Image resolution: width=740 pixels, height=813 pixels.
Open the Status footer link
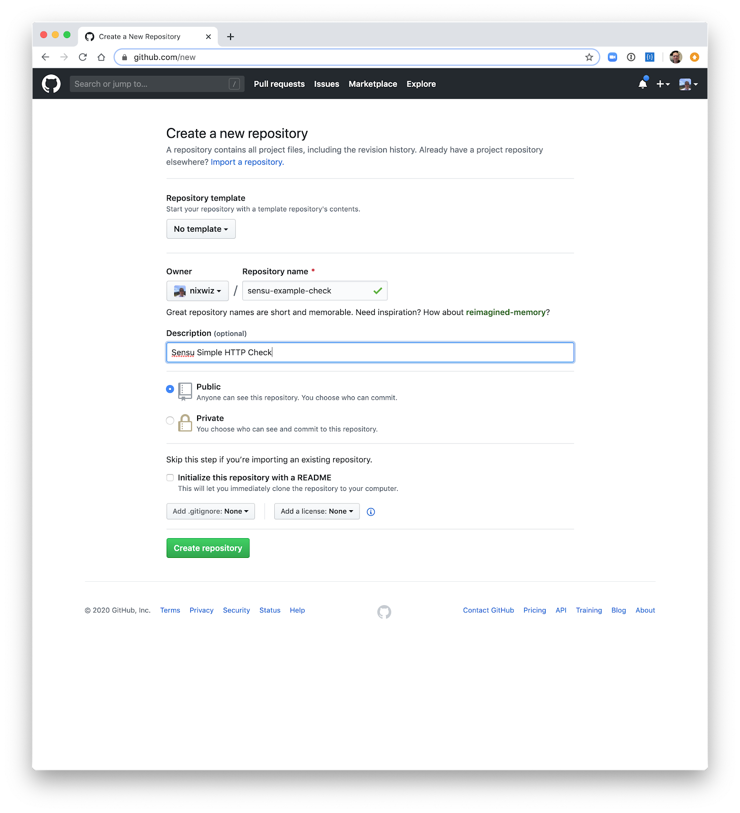click(x=270, y=610)
